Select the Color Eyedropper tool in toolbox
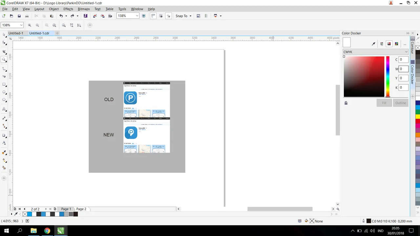This screenshot has height=236, width=420. [x=4, y=152]
